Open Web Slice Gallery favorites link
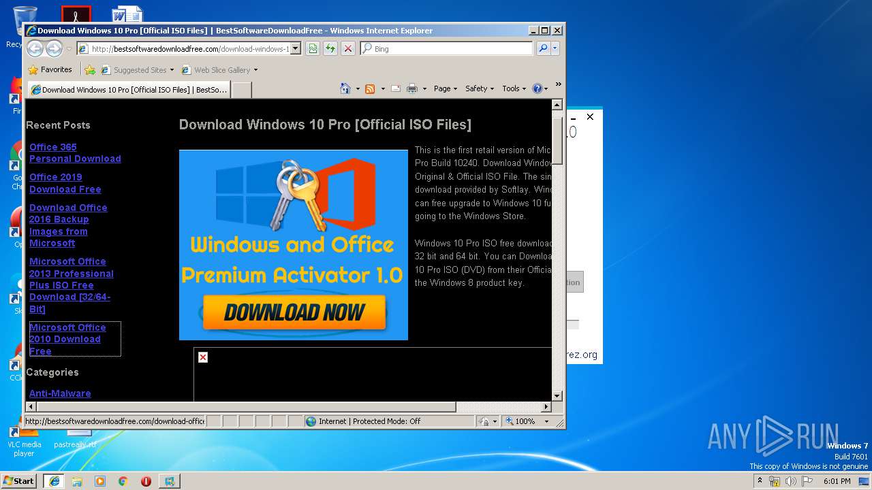Image resolution: width=872 pixels, height=490 pixels. (219, 69)
